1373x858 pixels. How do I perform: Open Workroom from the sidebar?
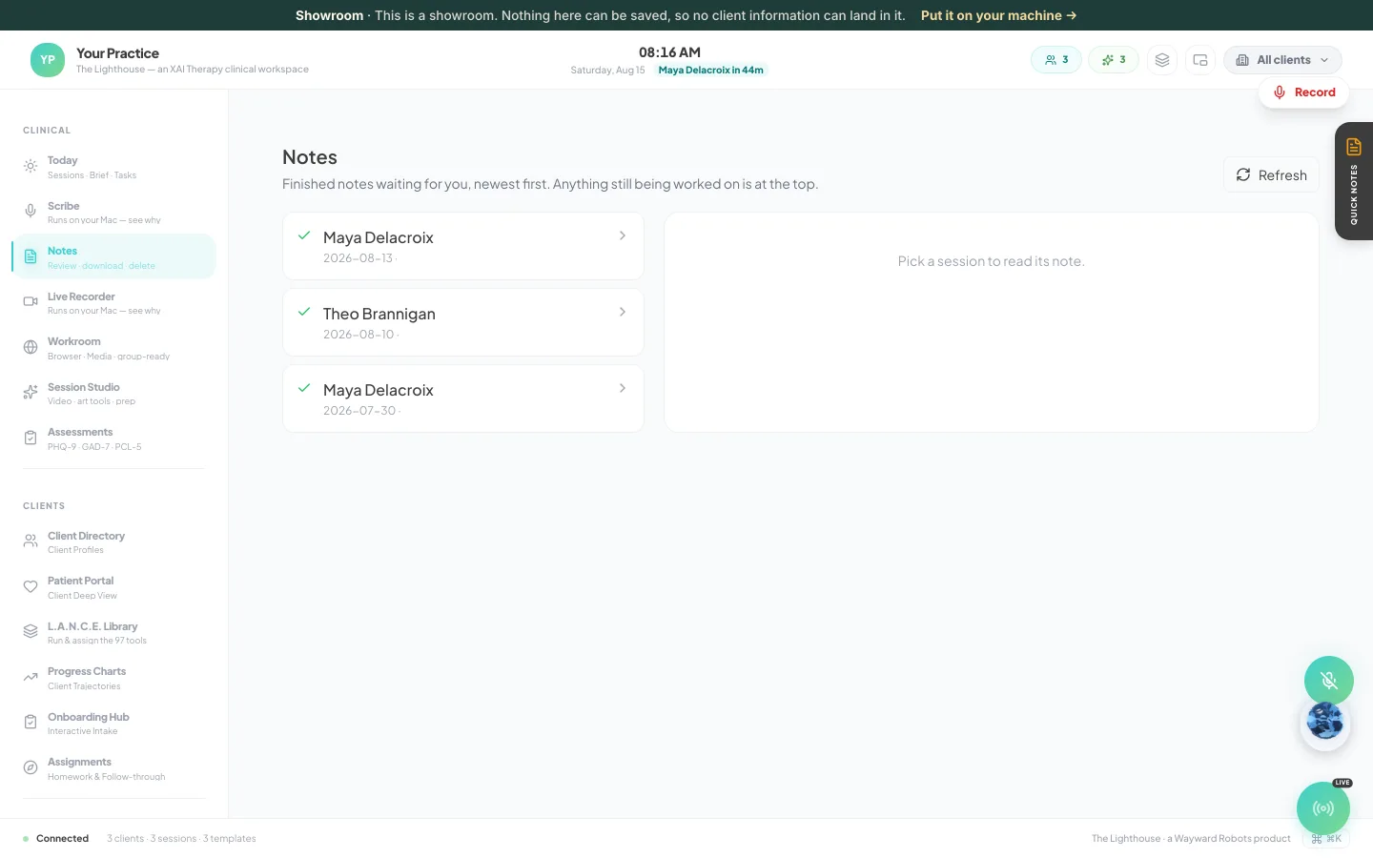pos(114,348)
